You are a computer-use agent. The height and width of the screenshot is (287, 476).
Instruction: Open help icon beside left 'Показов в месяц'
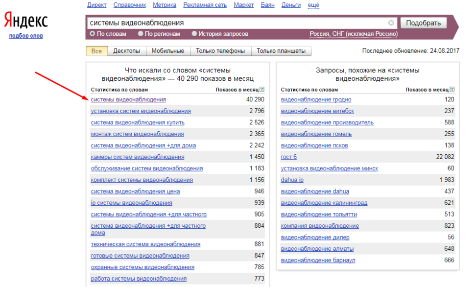point(262,89)
